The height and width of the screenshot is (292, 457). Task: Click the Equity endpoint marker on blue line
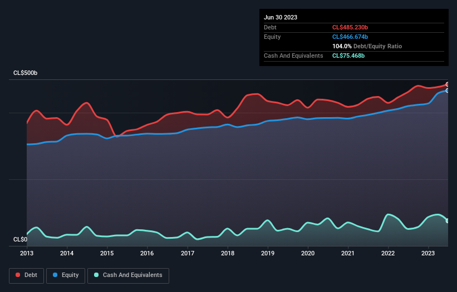point(448,90)
